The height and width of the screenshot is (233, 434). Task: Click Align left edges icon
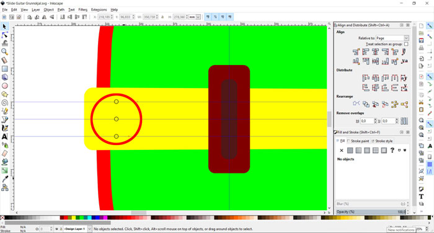click(366, 52)
